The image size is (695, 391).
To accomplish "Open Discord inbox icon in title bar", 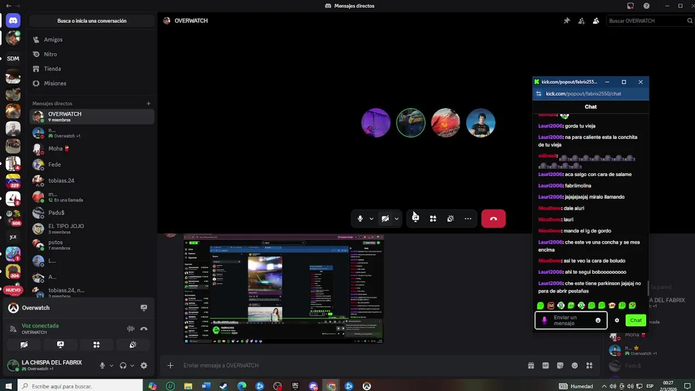I will (x=630, y=6).
